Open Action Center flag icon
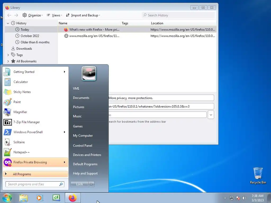 coord(238,198)
